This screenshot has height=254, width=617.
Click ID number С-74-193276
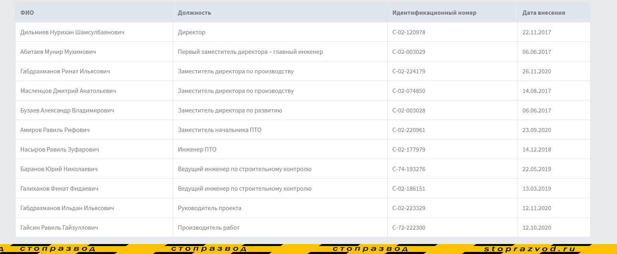[x=409, y=169]
